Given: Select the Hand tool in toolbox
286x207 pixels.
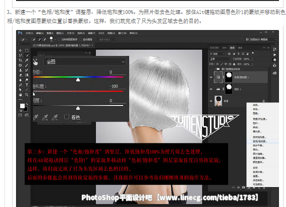Looking at the screenshot, I should point(21,94).
